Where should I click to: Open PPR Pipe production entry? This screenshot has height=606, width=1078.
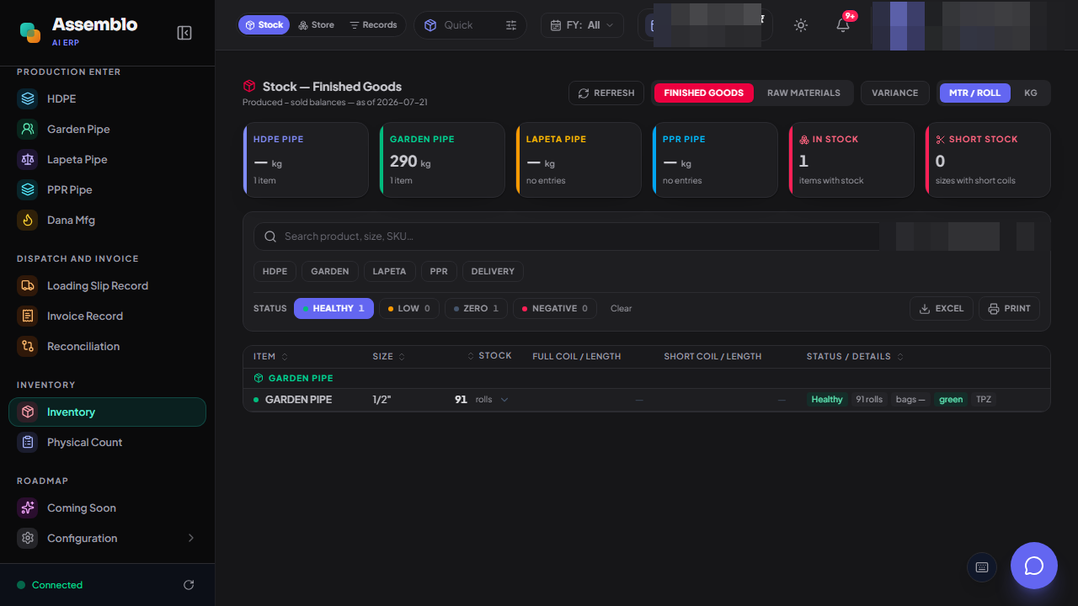tap(107, 189)
